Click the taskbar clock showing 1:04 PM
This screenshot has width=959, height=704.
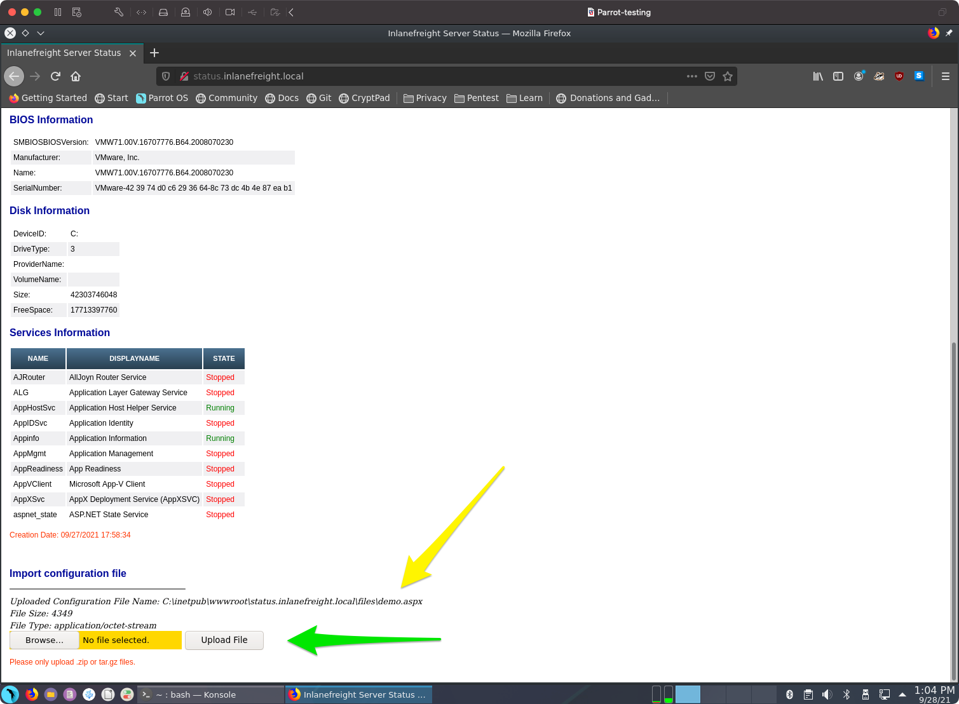click(934, 694)
